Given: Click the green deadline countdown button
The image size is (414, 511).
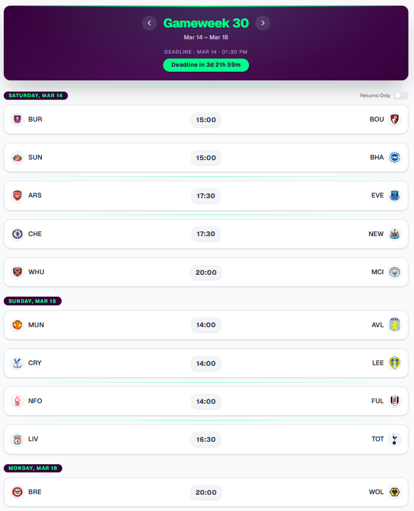Looking at the screenshot, I should point(206,65).
